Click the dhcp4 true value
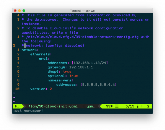Viewport: 165px width, 130px height. point(67,71)
